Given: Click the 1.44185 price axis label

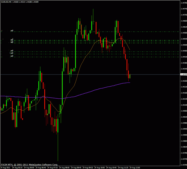Looking at the screenshot, I should point(184,93).
